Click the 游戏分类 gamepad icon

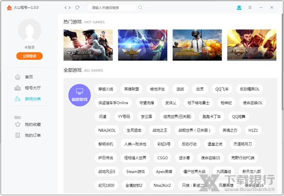[x=18, y=99]
